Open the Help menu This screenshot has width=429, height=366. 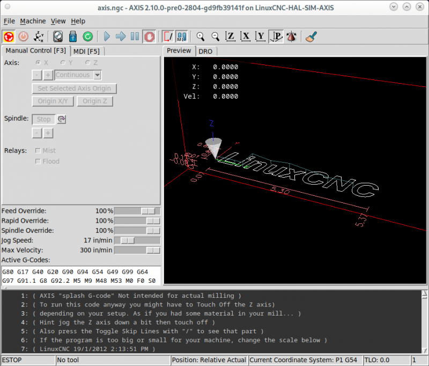pyautogui.click(x=78, y=21)
